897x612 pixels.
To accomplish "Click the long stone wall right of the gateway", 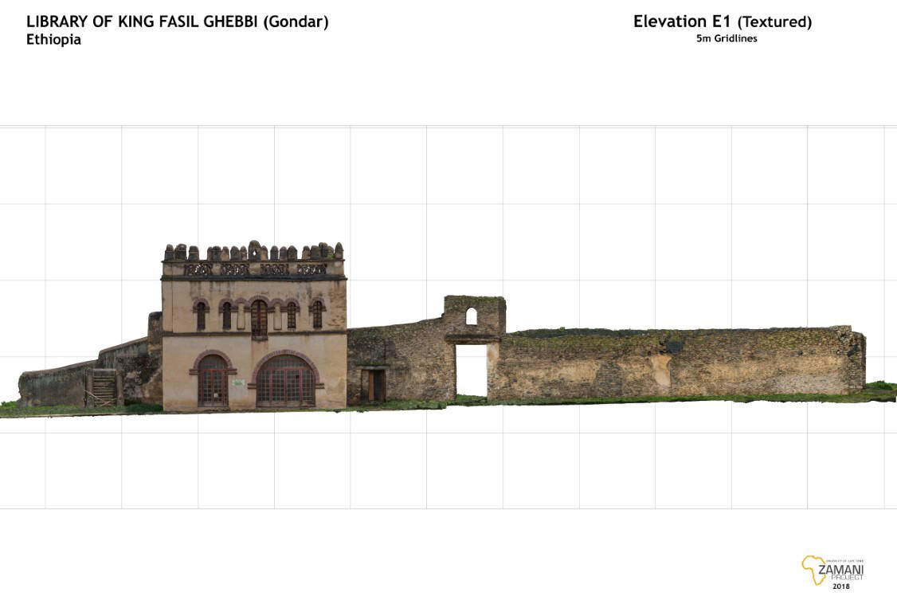I will (x=677, y=364).
